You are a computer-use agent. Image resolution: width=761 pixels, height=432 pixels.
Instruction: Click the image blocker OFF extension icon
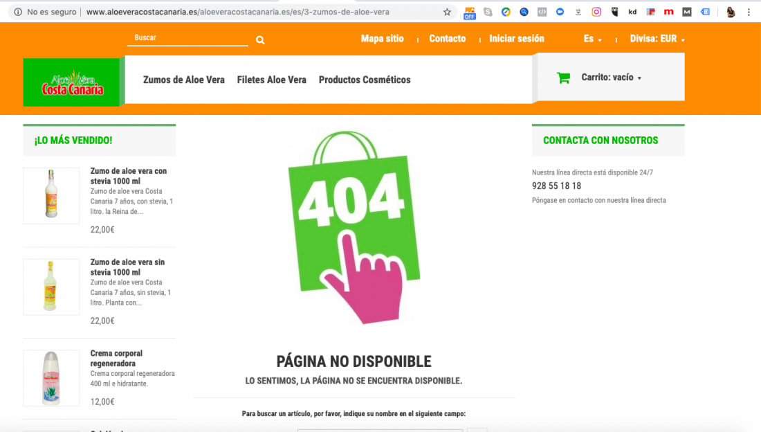[469, 12]
